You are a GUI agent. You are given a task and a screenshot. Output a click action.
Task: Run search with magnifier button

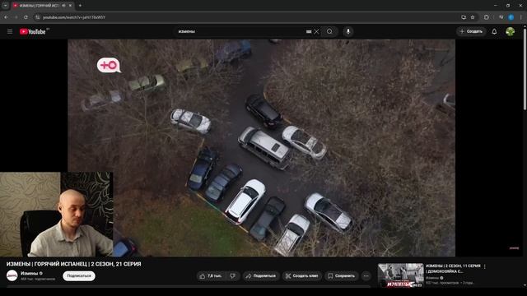point(329,31)
